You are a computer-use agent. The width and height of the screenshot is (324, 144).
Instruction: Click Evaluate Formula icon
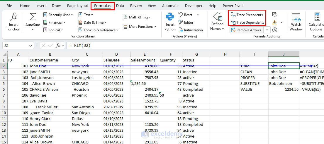point(275,30)
